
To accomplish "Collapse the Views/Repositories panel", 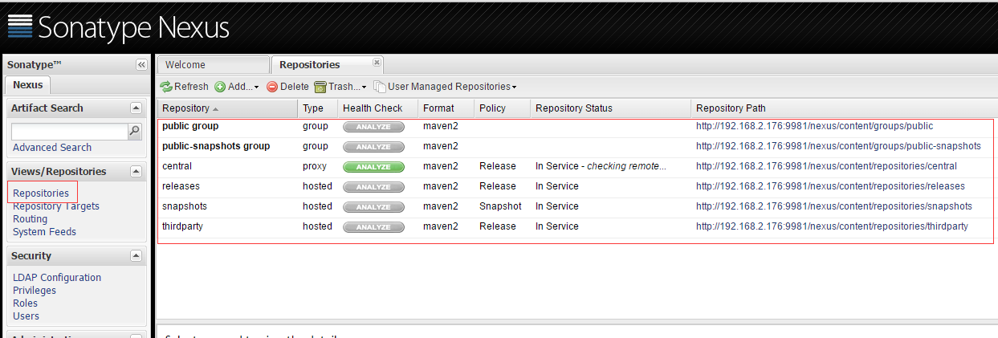I will tap(136, 171).
